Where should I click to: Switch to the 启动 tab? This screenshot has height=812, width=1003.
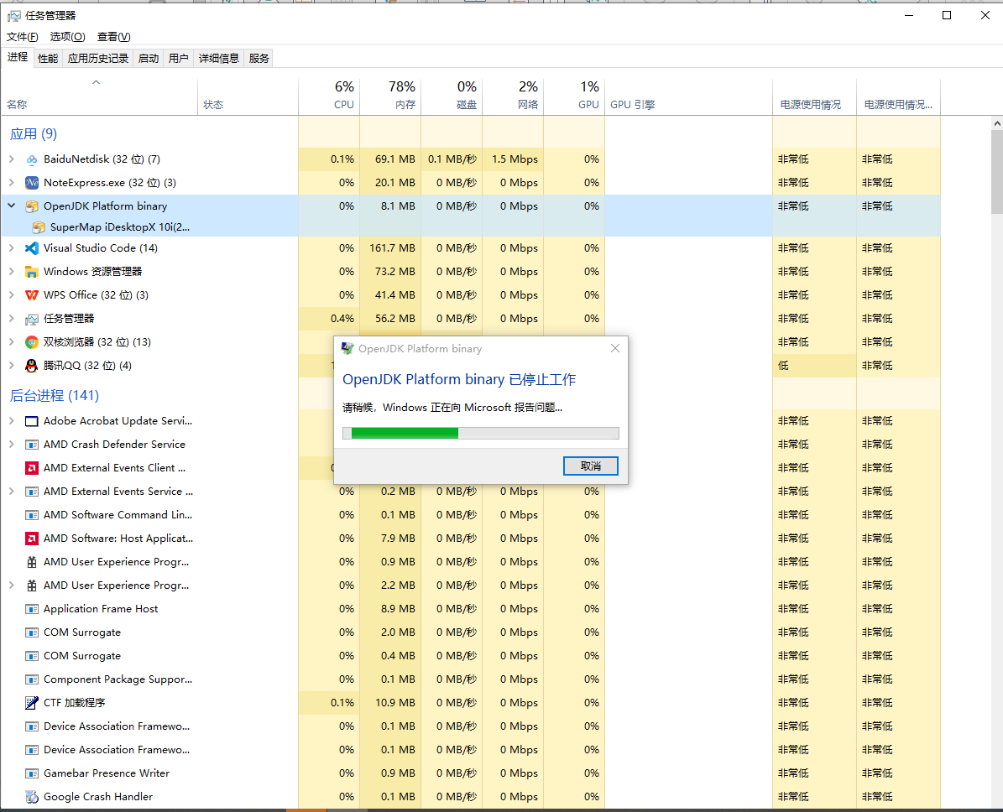pos(149,58)
